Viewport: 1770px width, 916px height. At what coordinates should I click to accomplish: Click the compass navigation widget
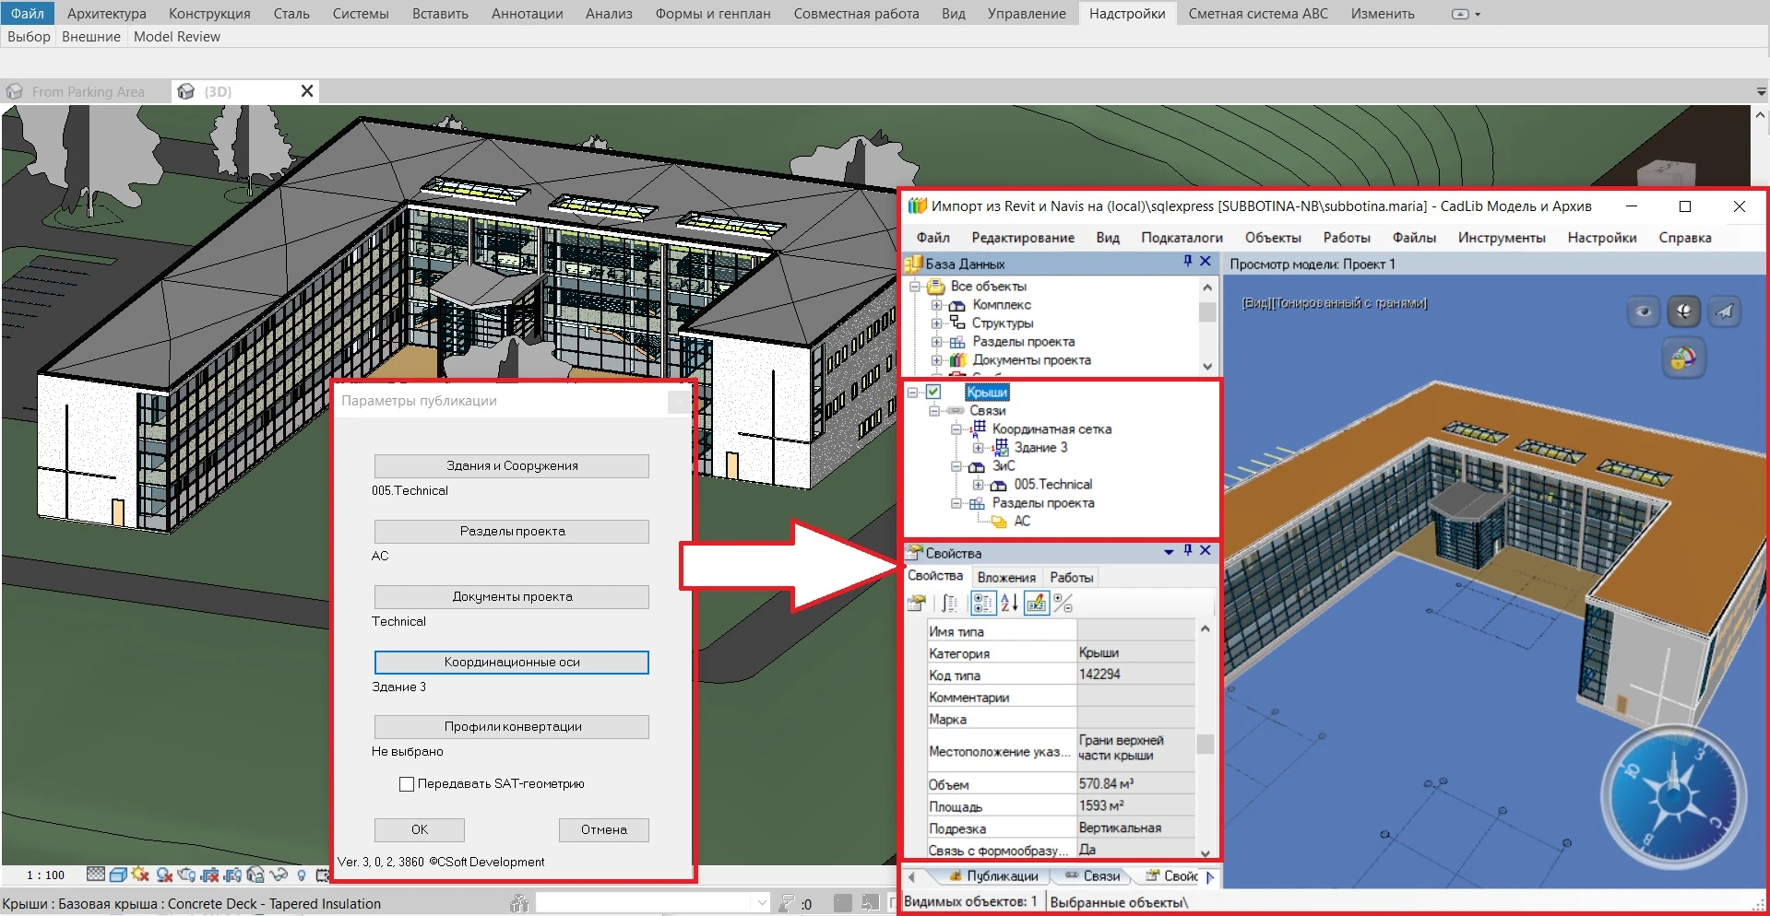coord(1672,795)
